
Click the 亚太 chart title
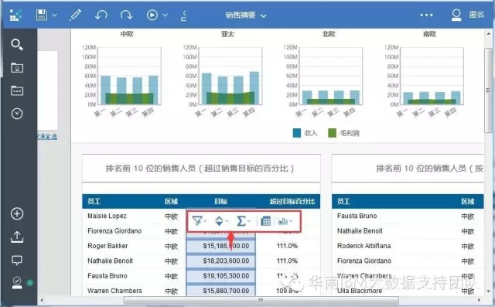click(227, 34)
